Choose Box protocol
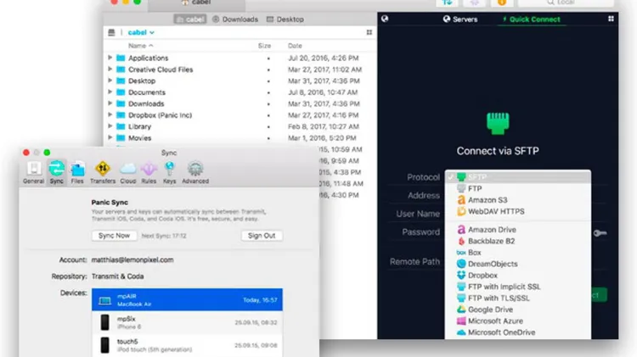 pyautogui.click(x=518, y=253)
